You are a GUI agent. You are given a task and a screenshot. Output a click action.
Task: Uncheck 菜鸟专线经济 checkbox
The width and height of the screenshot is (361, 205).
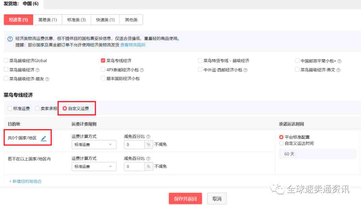point(103,61)
